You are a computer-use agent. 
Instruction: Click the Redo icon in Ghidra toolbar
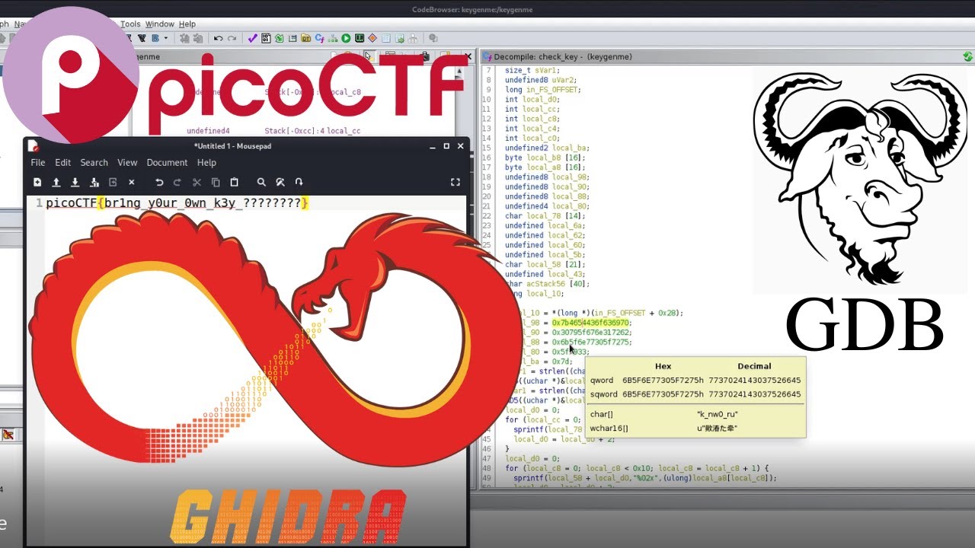click(x=232, y=38)
